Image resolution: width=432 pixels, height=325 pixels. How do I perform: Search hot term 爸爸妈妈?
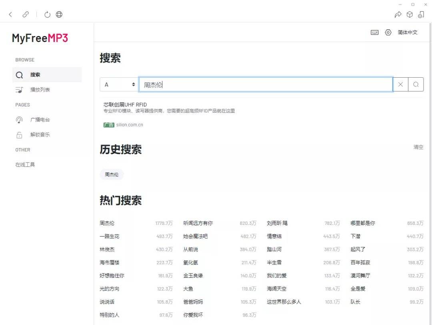(193, 302)
